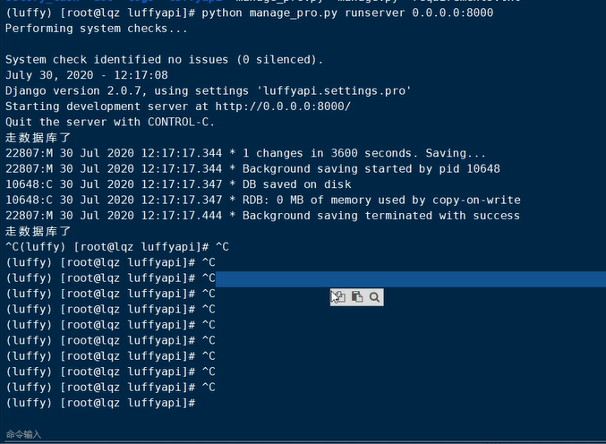This screenshot has height=444, width=606.
Task: Click the highlighted selected terminal row
Action: click(403, 279)
